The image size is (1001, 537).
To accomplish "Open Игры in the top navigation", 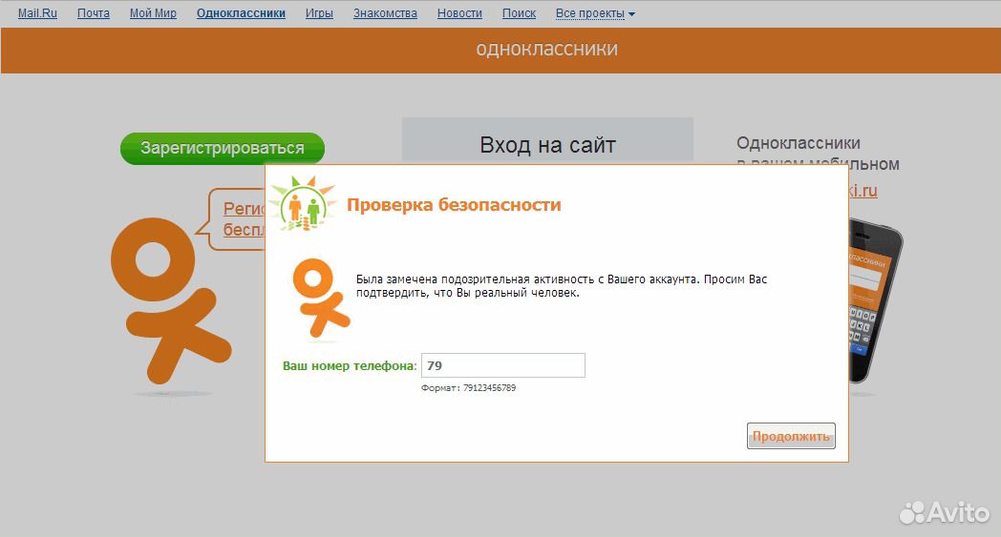I will 319,12.
